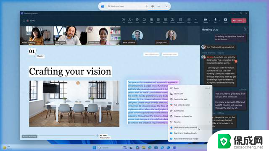Close the Meeting chat panel
The width and height of the screenshot is (269, 151).
(x=245, y=30)
